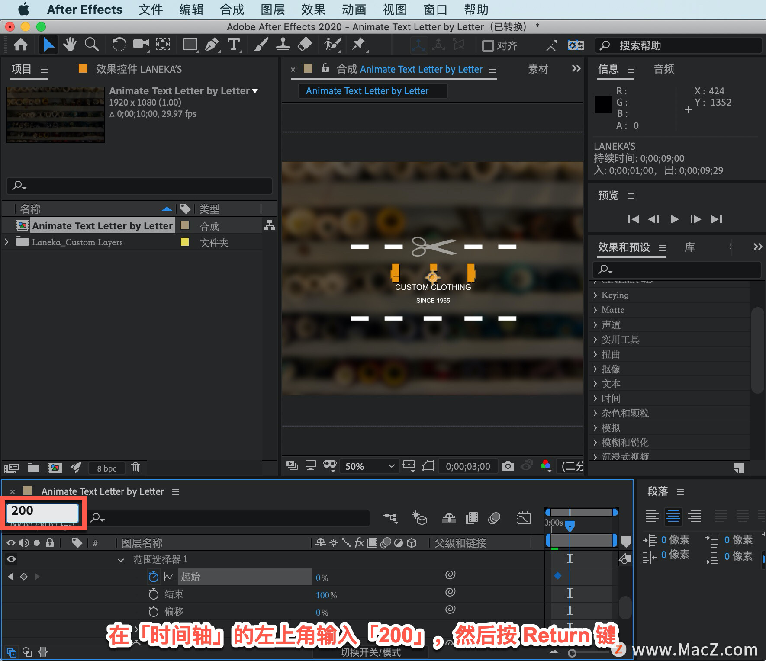Select the Rotation tool

(x=119, y=45)
